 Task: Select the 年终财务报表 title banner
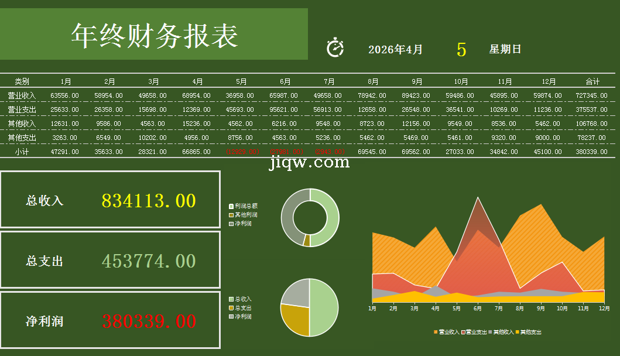154,35
